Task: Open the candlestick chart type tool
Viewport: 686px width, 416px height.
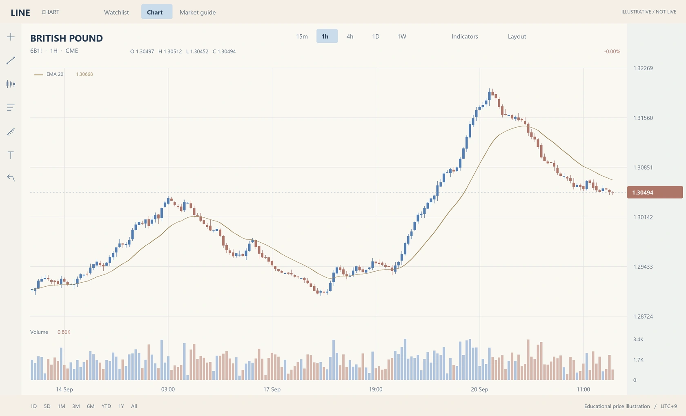Action: (11, 84)
